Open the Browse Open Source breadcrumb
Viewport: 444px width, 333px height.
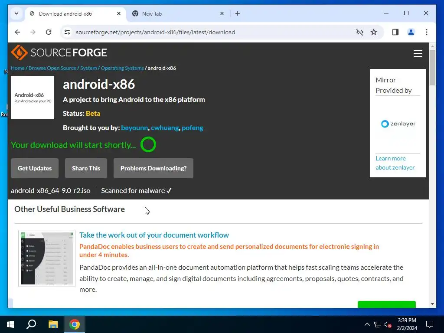52,68
